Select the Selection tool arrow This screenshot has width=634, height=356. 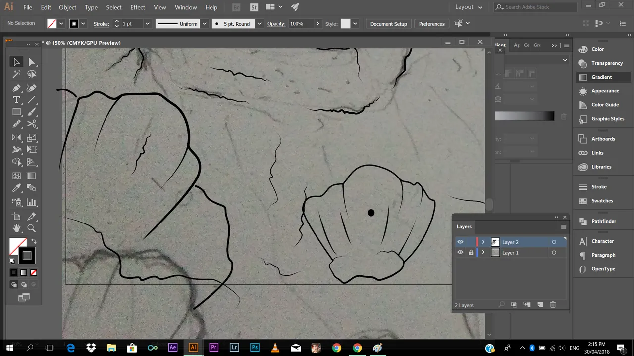point(16,62)
